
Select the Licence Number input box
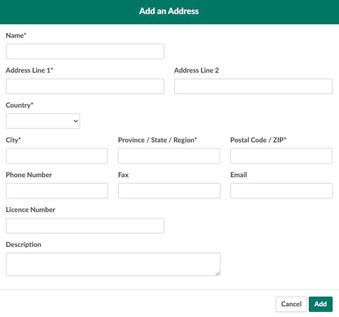pos(85,226)
